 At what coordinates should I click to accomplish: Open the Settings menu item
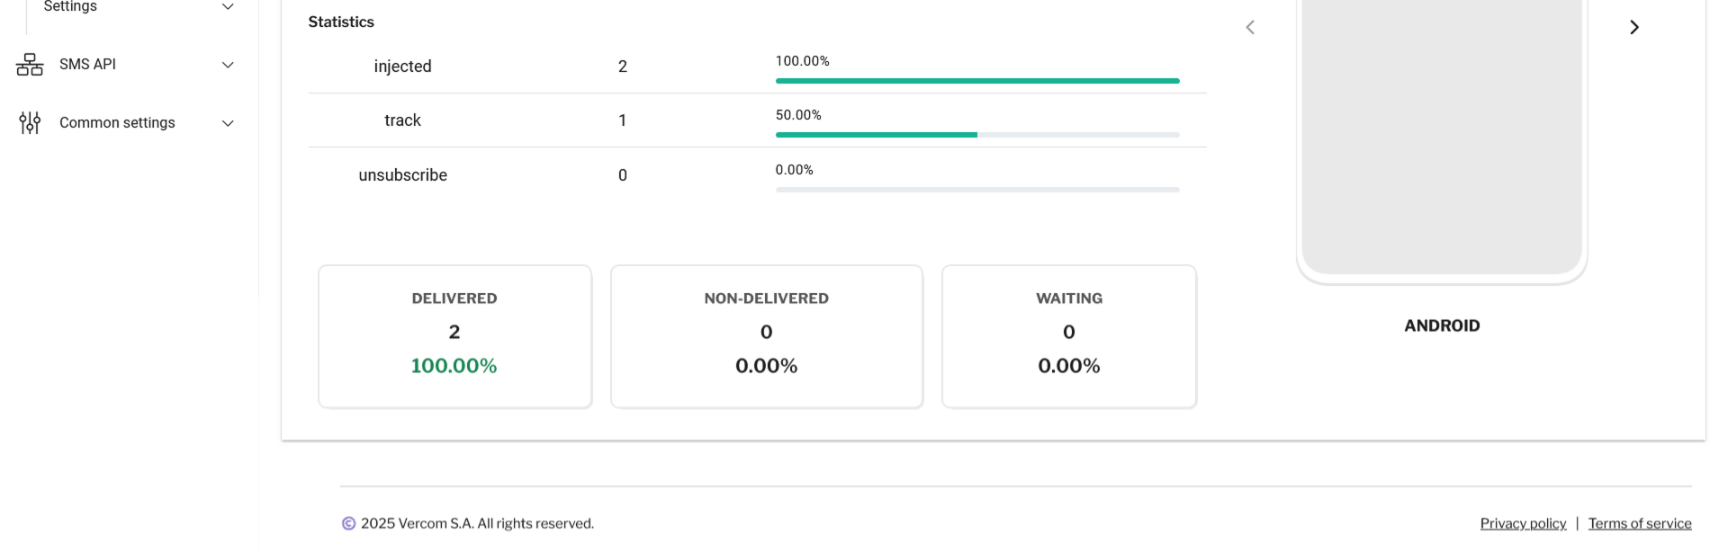tap(70, 7)
